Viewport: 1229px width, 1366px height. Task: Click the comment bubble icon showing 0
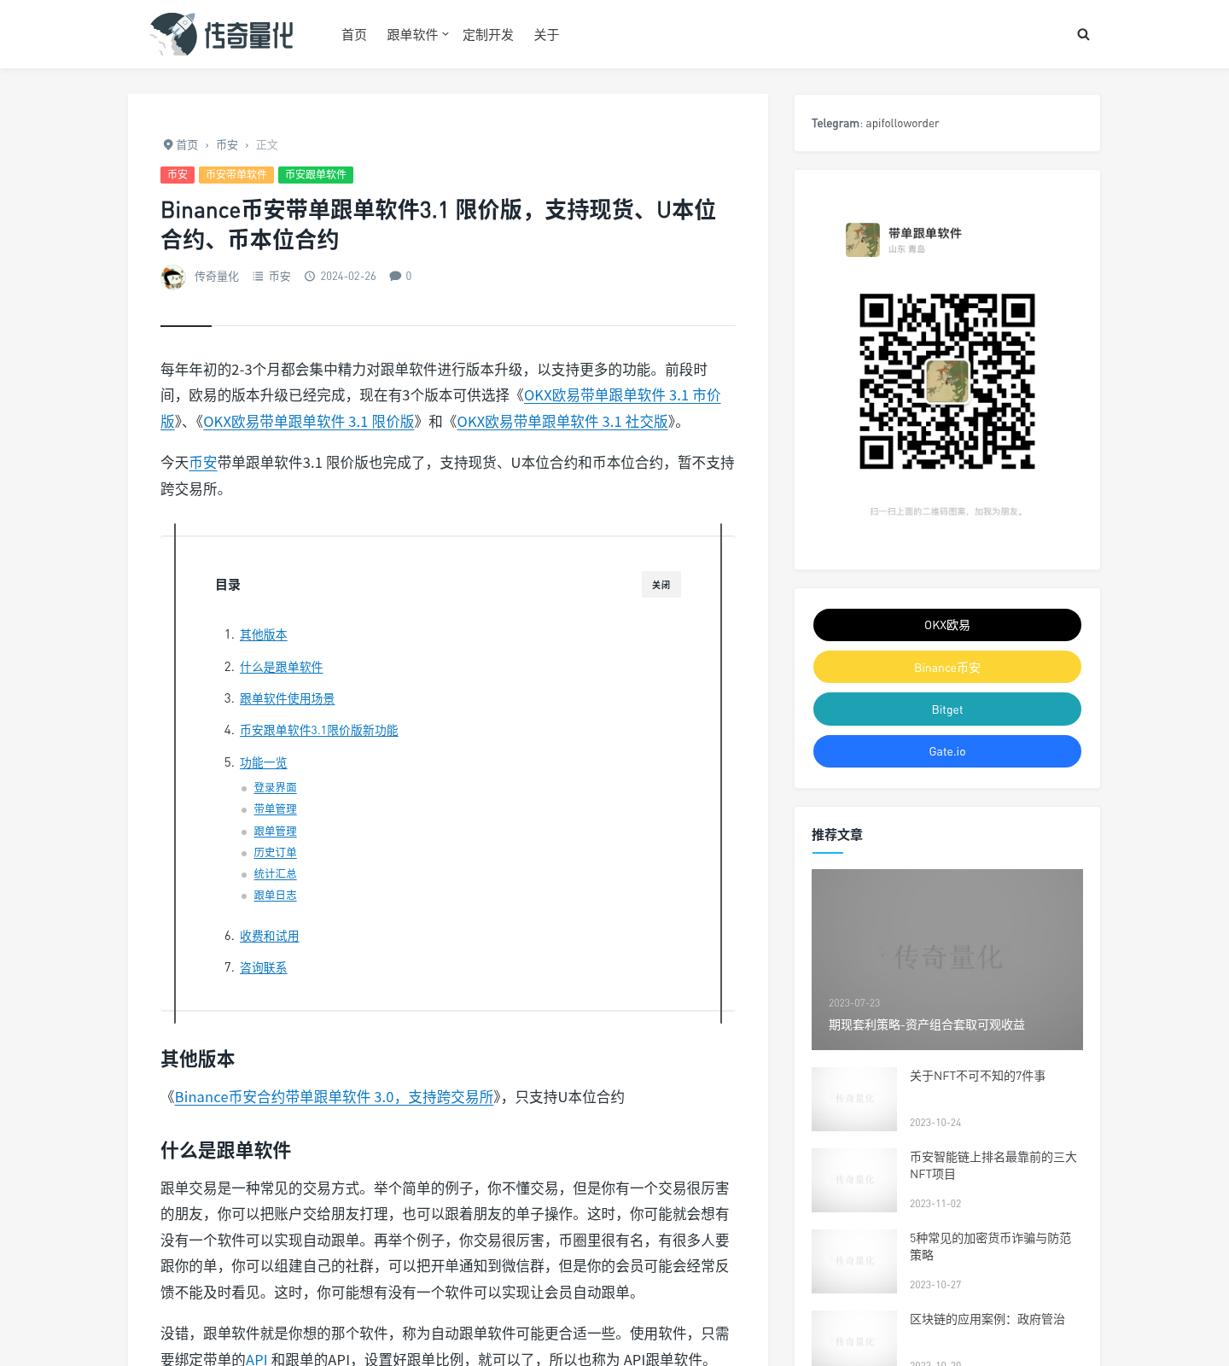pos(395,276)
